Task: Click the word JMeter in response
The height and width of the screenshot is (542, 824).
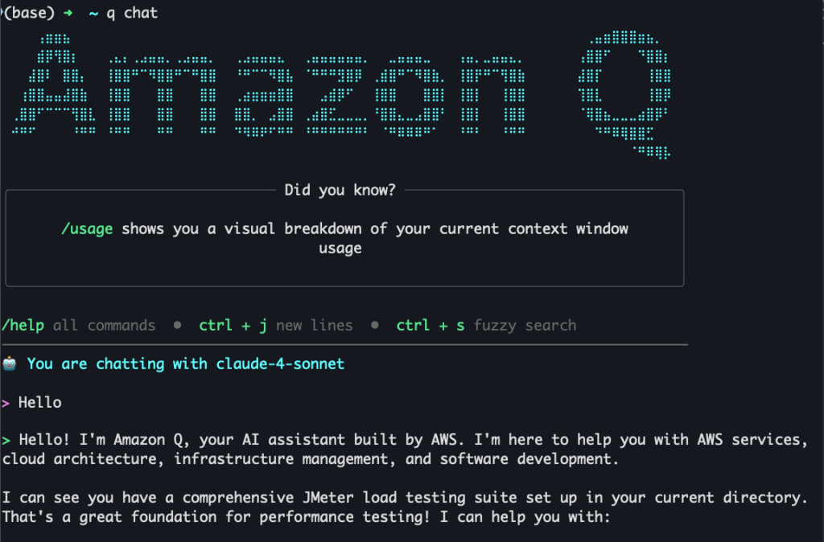Action: click(328, 497)
